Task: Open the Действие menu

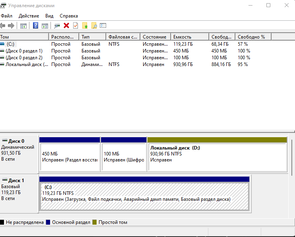Action: click(x=29, y=16)
